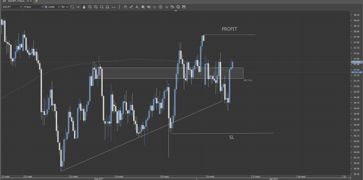Click the refresh chart icon
Viewport: 363px width, 180px height.
point(72,7)
